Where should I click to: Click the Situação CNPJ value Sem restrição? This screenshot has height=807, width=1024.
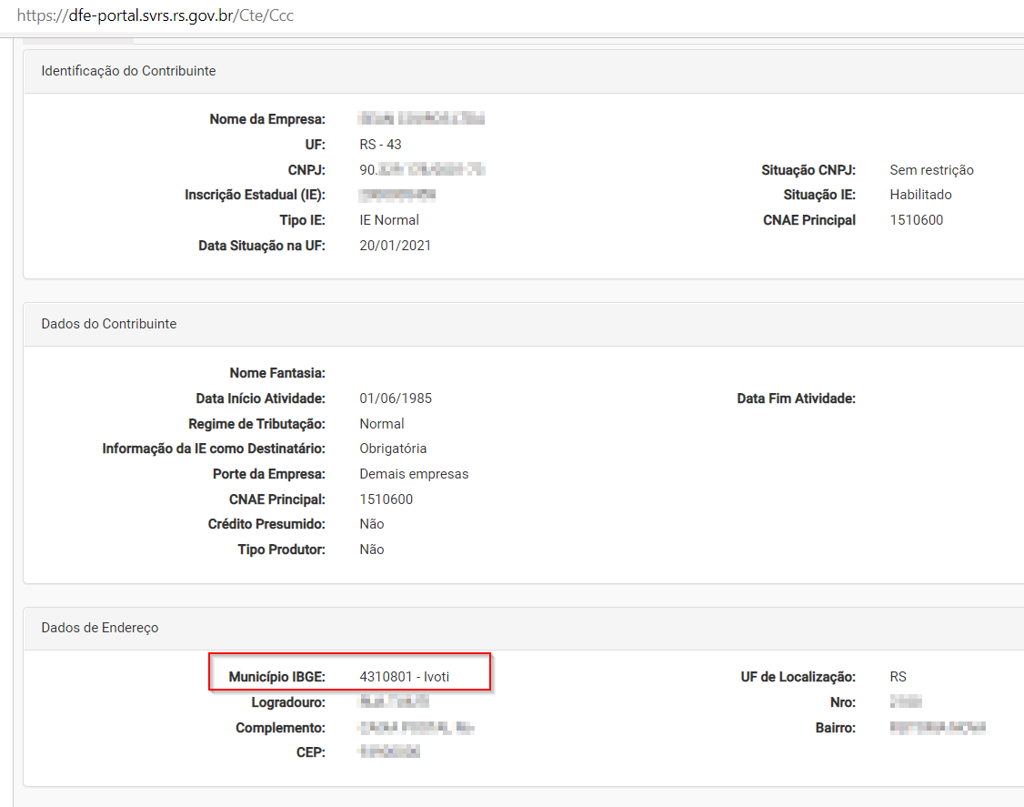931,170
